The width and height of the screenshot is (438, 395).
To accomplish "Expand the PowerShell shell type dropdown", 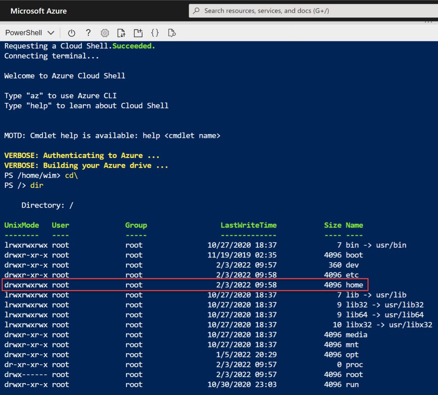I will [x=30, y=33].
